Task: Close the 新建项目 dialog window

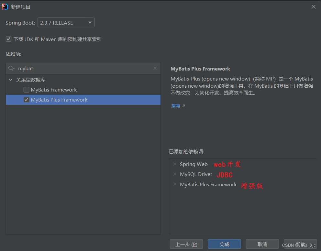Action: tap(314, 7)
